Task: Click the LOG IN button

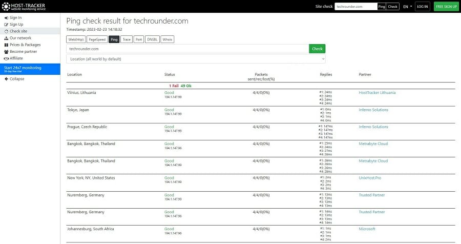Action: (423, 7)
